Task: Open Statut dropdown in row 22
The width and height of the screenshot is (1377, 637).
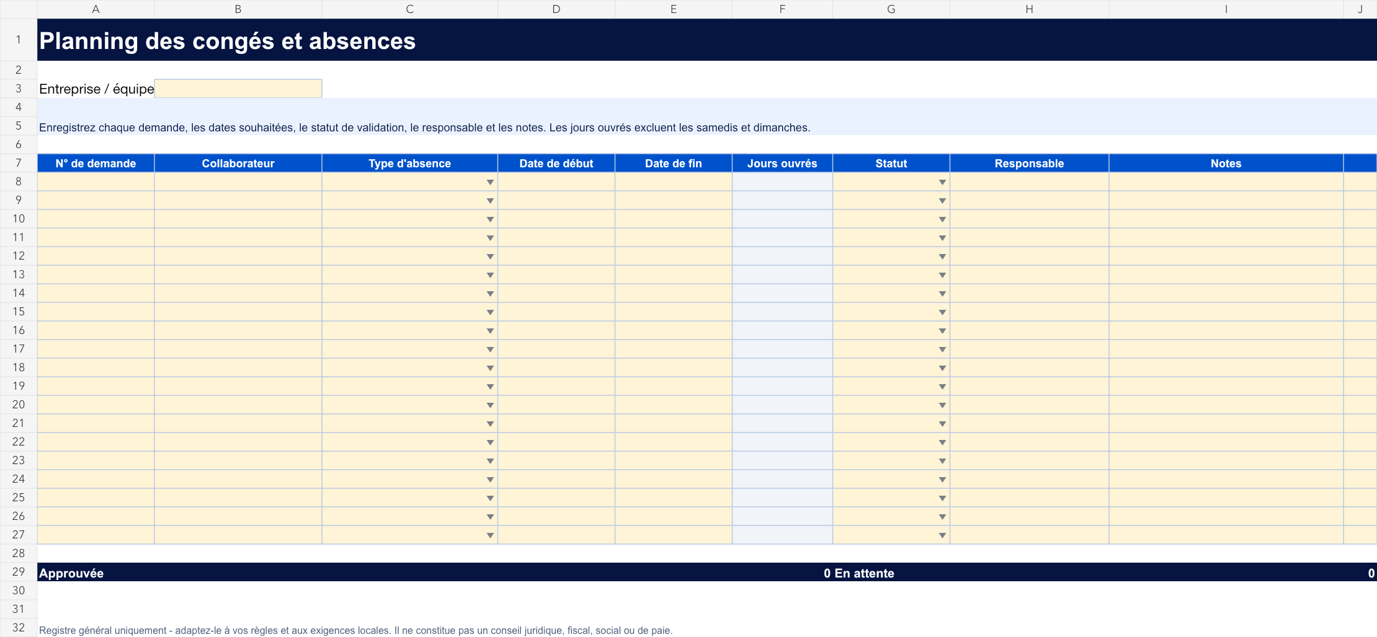Action: coord(942,442)
